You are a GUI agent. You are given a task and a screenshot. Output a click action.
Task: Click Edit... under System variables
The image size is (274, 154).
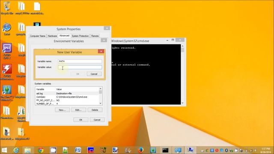click(78, 110)
